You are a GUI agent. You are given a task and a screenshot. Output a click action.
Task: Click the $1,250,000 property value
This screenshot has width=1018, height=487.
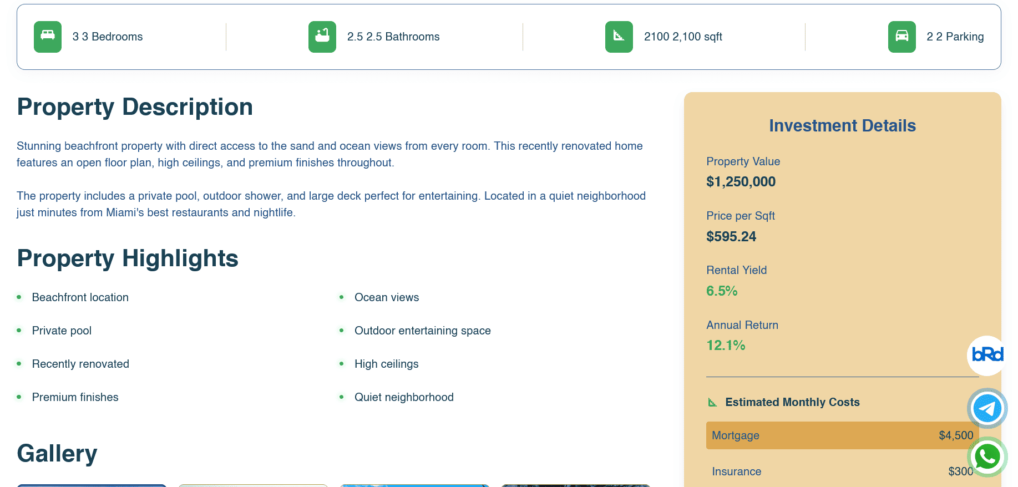click(x=741, y=182)
